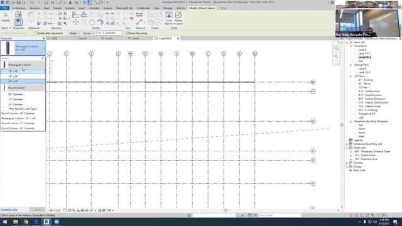
Task: Click the Join geometry tool in ribbon
Action: click(48, 23)
